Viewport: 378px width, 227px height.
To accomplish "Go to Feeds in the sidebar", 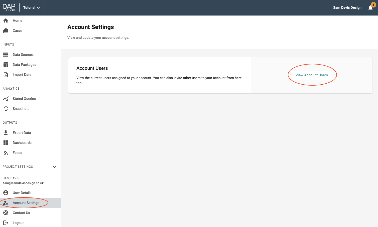I will pos(17,153).
